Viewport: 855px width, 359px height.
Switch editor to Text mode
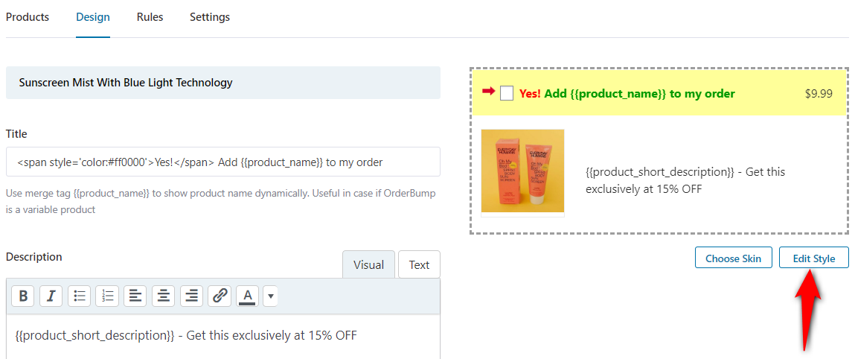[x=420, y=264]
